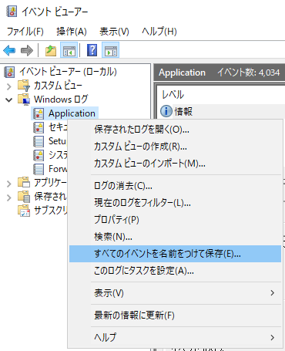
Task: Open the 表示(V) menu in menu bar
Action: pos(114,32)
